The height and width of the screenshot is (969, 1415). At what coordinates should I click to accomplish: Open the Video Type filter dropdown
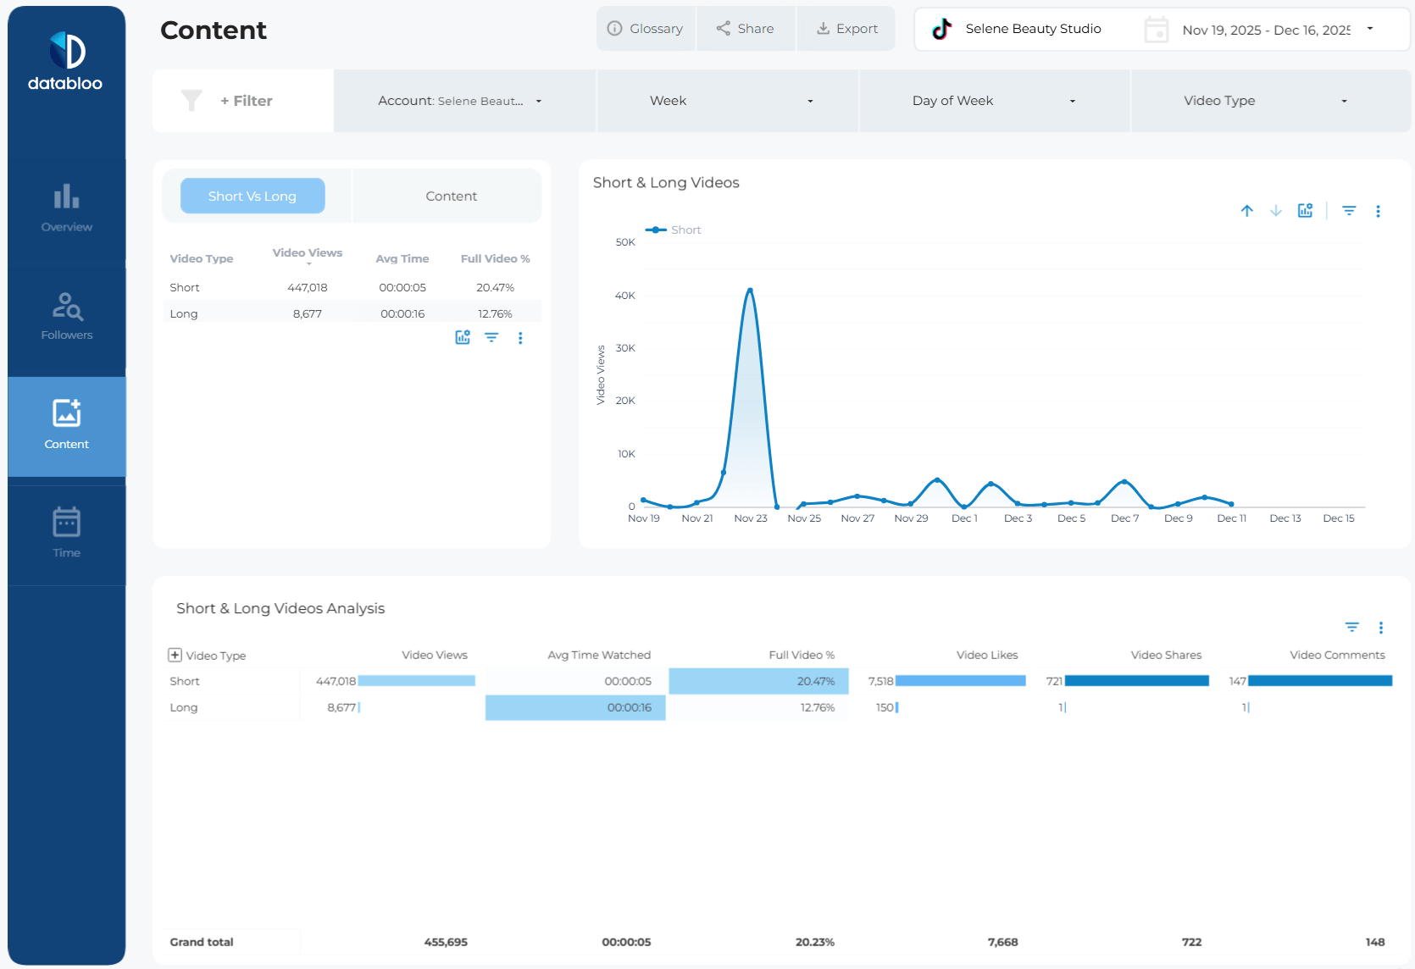pyautogui.click(x=1261, y=100)
